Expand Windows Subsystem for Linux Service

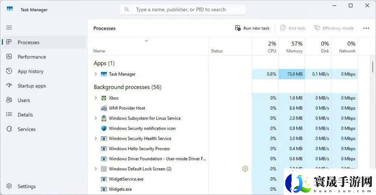pyautogui.click(x=95, y=118)
